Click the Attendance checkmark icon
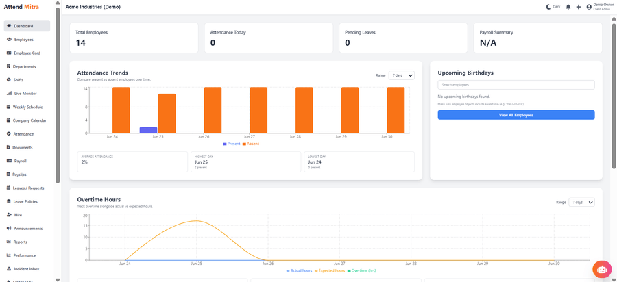Screen dimensions: 617x282 [9, 134]
